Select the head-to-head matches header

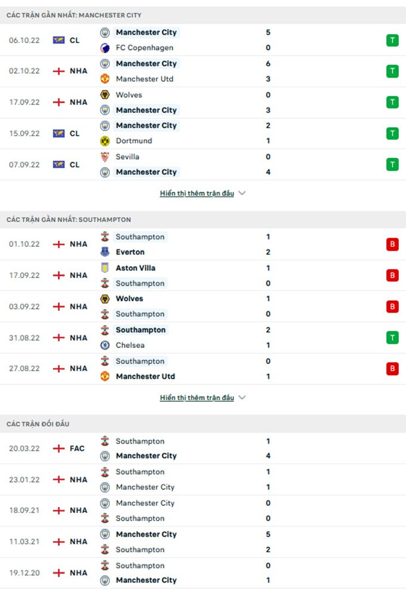[38, 424]
